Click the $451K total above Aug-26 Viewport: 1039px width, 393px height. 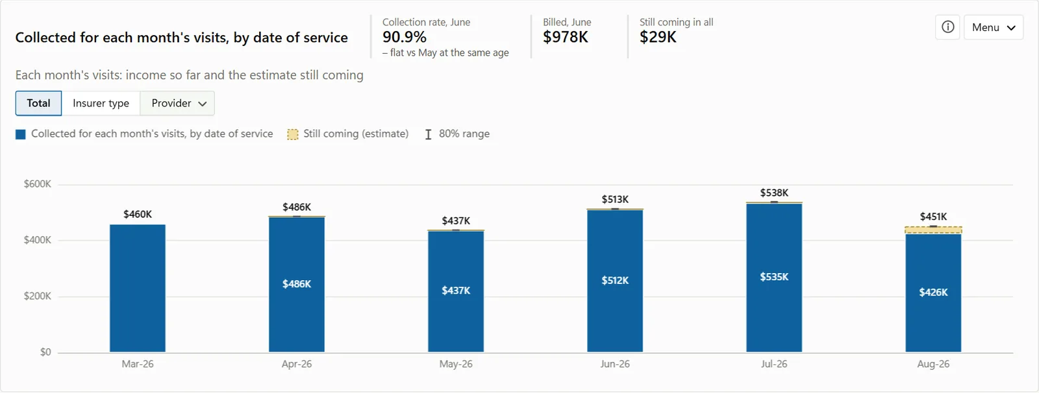click(933, 217)
